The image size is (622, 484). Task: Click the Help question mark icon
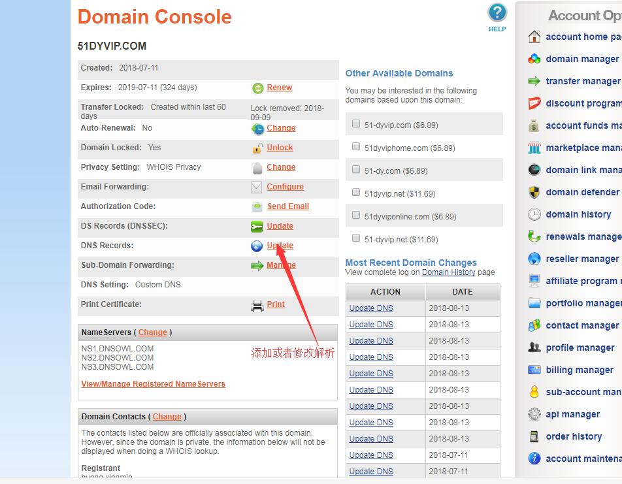[497, 13]
